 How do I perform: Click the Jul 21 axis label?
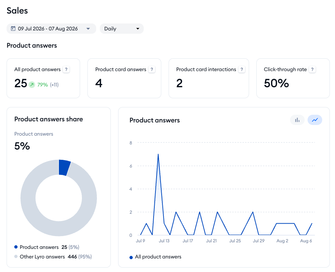pyautogui.click(x=211, y=241)
